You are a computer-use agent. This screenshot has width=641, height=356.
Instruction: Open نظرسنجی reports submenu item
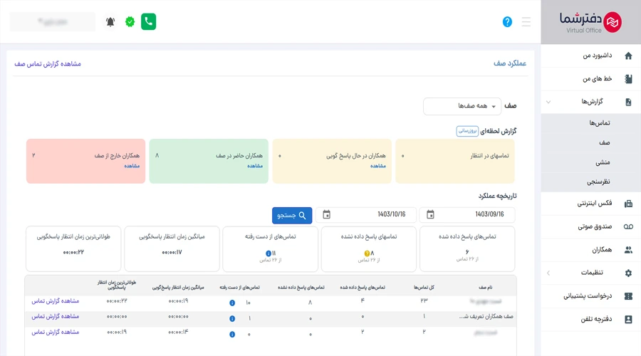click(598, 182)
